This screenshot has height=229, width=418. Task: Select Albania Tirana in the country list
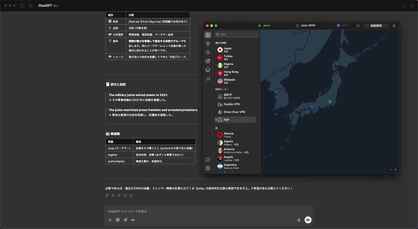[x=236, y=135]
